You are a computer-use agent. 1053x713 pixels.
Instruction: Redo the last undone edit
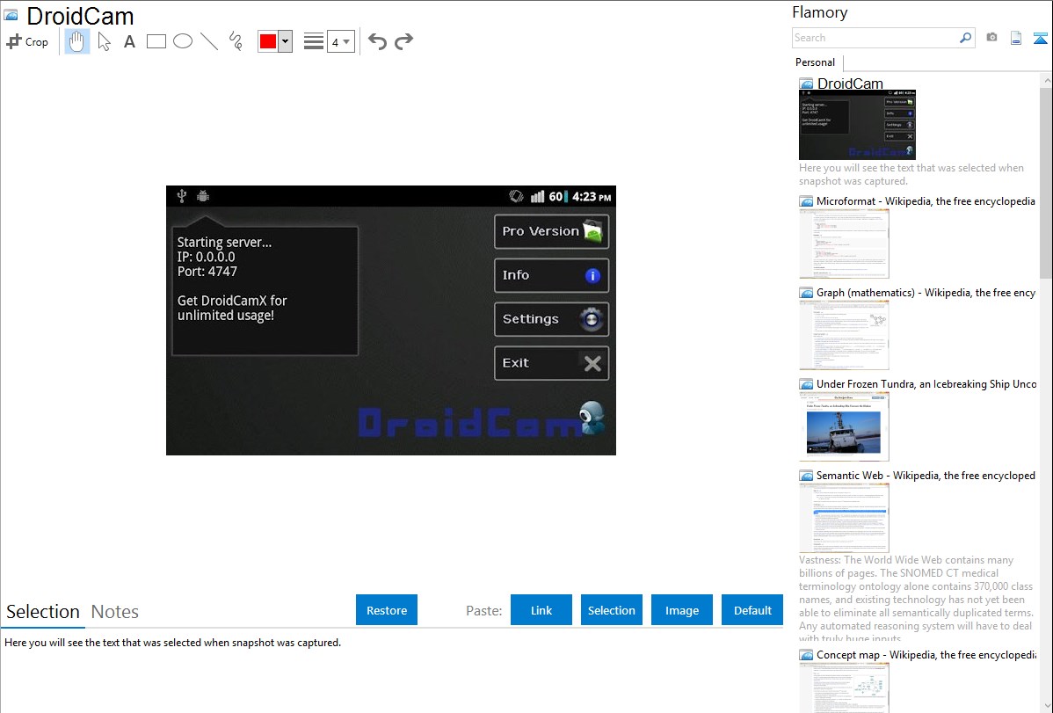click(x=404, y=41)
